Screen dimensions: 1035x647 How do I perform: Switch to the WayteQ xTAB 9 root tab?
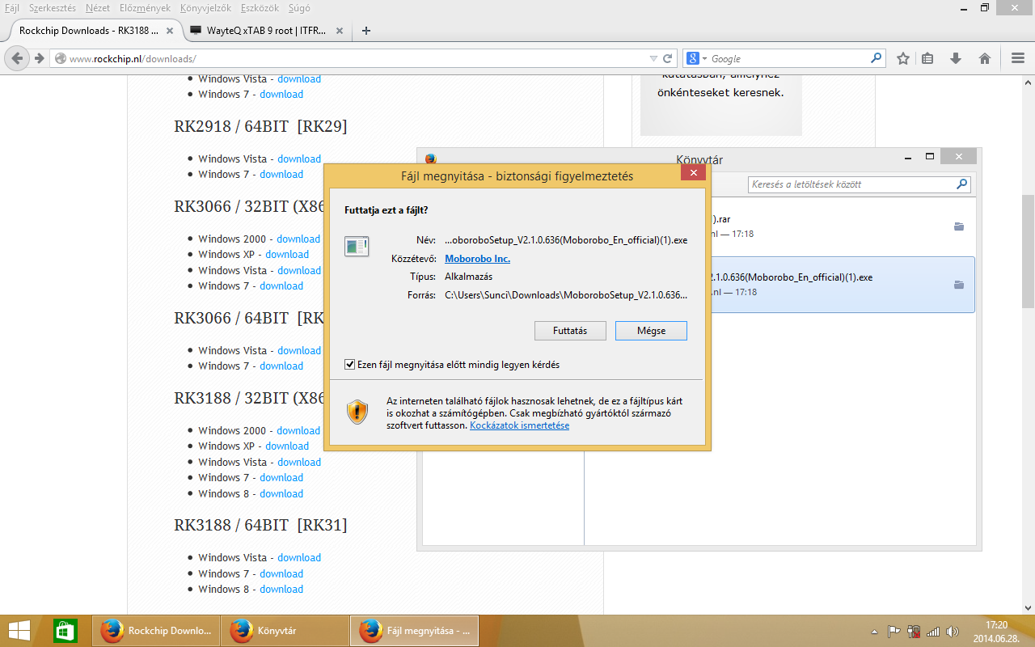[x=258, y=31]
